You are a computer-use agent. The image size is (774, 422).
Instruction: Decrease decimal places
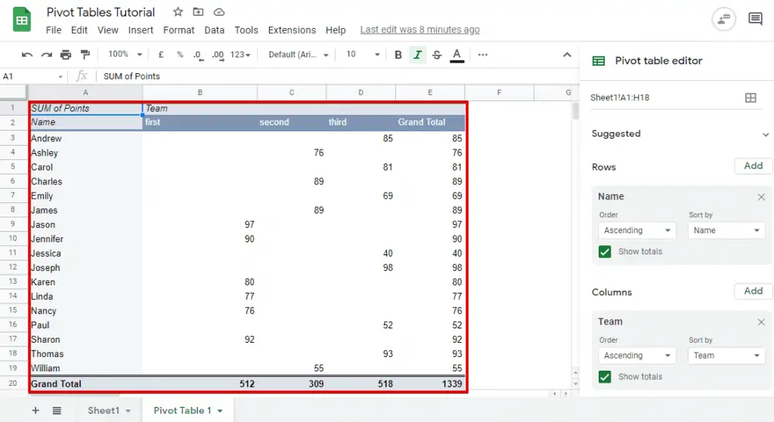pos(198,55)
